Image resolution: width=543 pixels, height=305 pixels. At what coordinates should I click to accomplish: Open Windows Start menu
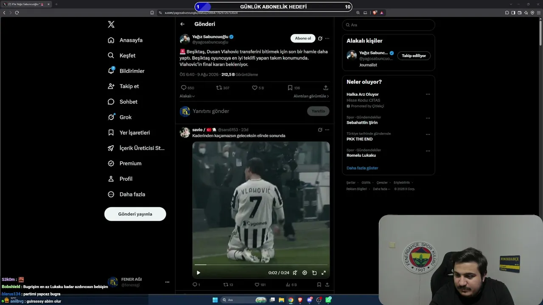click(x=215, y=300)
